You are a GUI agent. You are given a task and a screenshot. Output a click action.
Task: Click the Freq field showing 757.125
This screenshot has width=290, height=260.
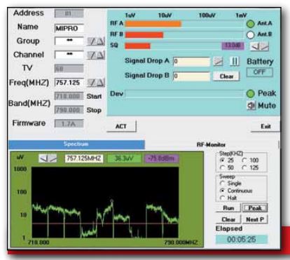(69, 83)
